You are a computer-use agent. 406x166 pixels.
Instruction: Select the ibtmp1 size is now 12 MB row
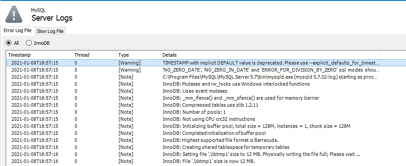(206, 161)
